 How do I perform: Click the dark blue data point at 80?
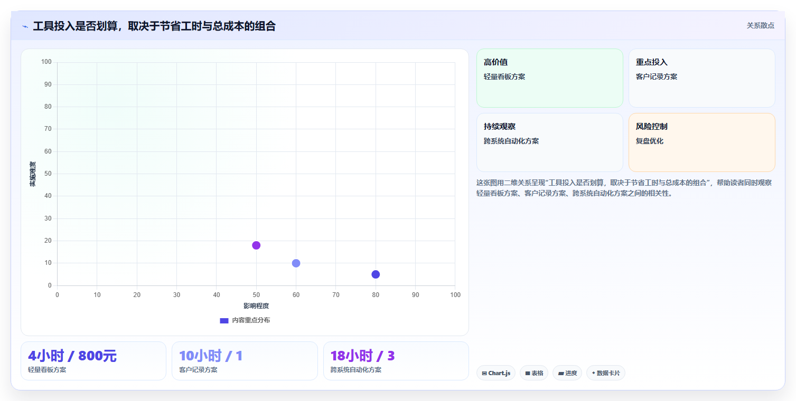coord(376,274)
